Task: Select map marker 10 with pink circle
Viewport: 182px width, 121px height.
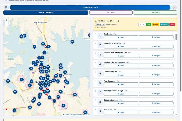Action: pyautogui.click(x=21, y=80)
